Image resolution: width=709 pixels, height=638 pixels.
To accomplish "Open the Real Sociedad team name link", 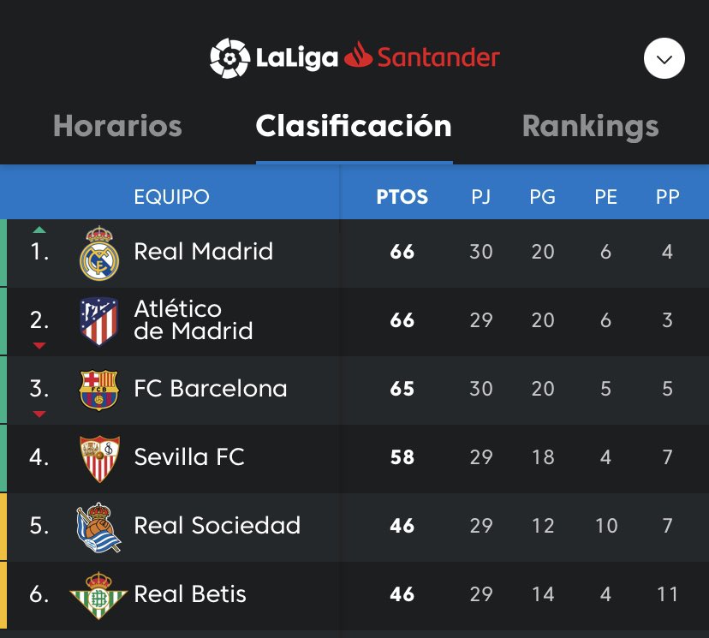I will [x=217, y=526].
